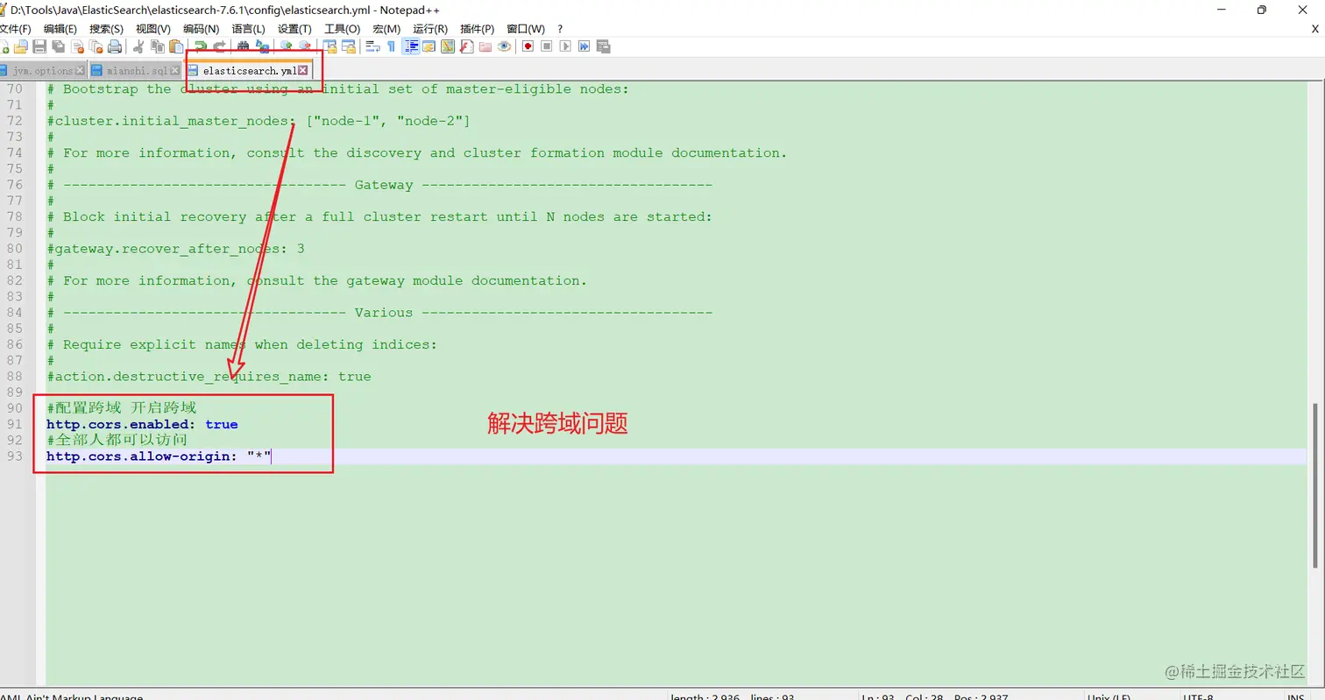
Task: Open the Replace toolbar icon
Action: pos(262,46)
